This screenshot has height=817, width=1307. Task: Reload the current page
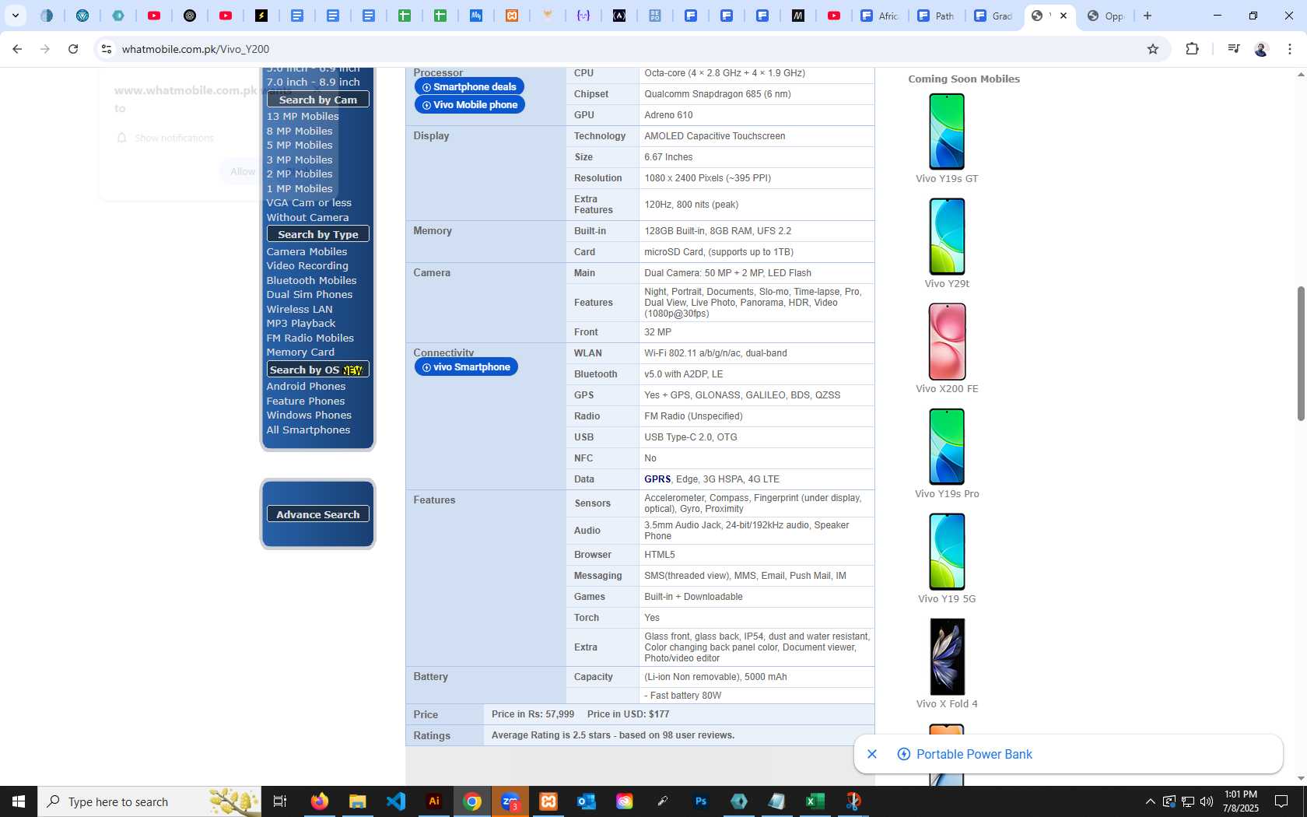tap(73, 49)
